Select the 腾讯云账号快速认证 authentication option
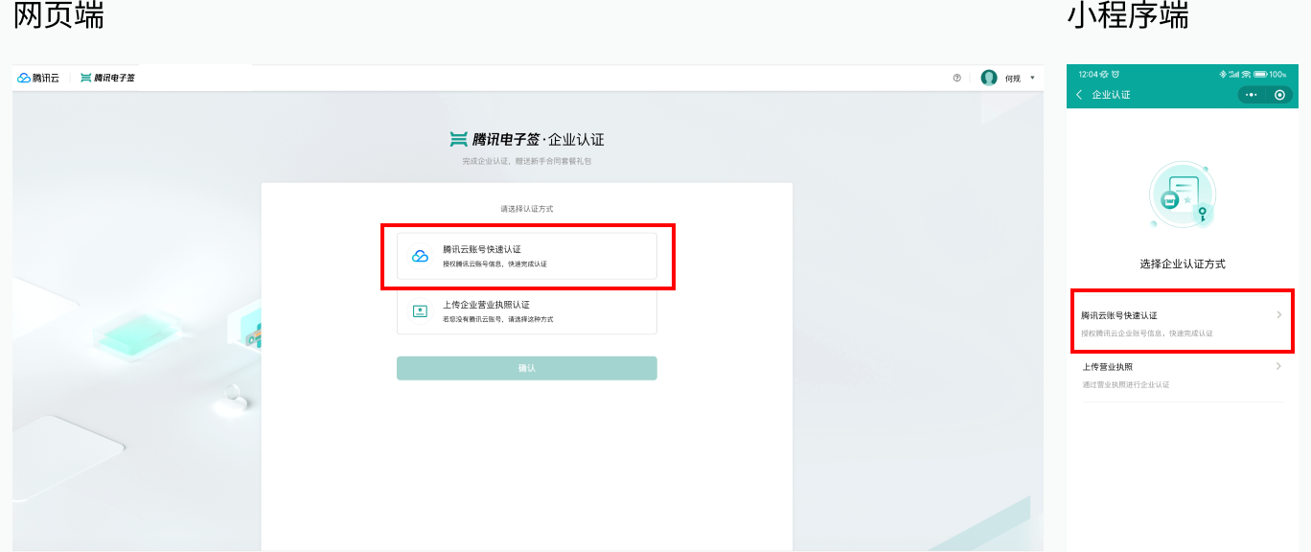Screen dimensions: 1311x552 point(527,256)
